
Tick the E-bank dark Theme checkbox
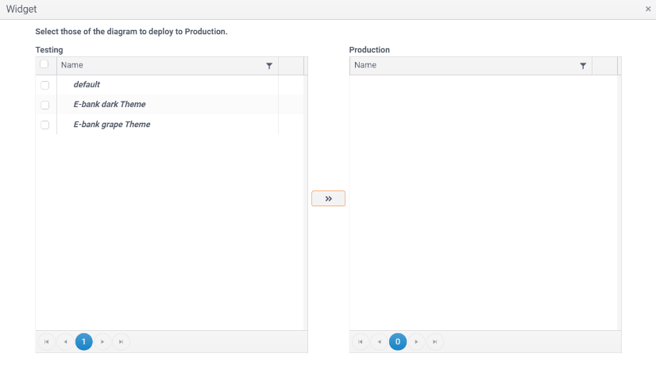(x=45, y=105)
